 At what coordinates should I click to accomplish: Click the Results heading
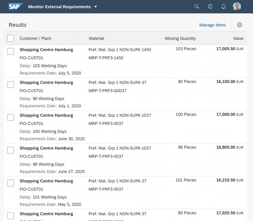coord(18,25)
